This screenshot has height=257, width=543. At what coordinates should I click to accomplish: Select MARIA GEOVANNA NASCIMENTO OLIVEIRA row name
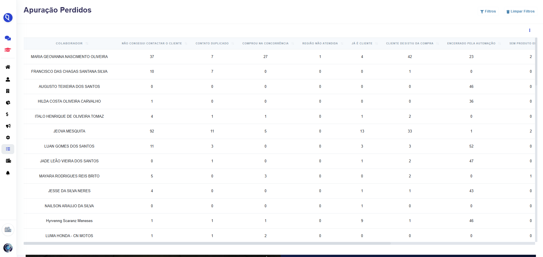coord(69,57)
